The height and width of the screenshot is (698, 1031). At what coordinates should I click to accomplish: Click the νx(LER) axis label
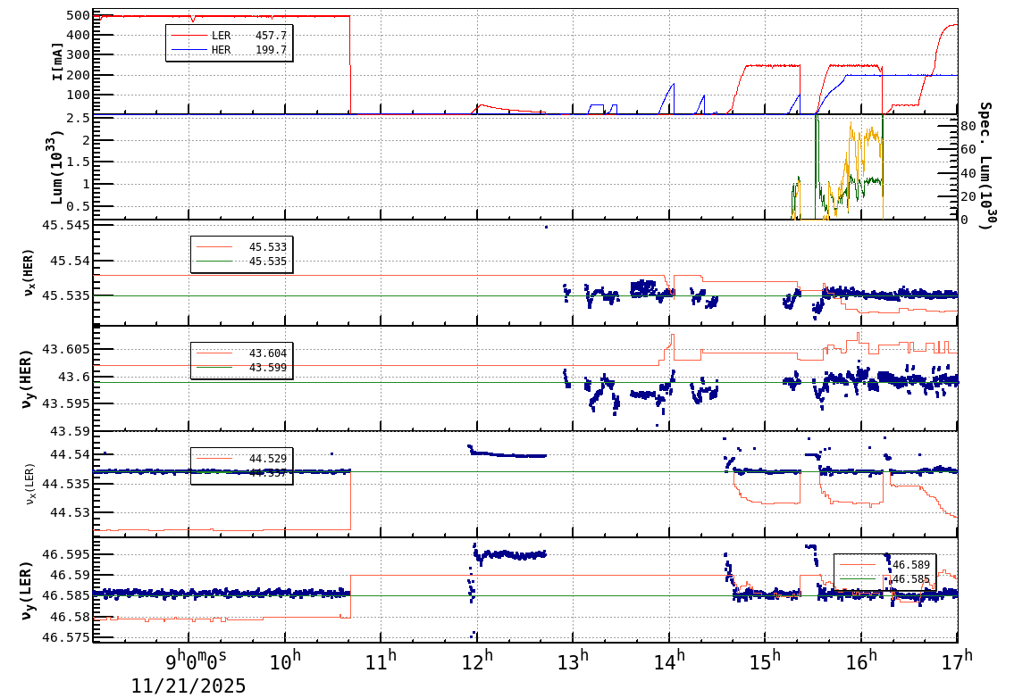(x=29, y=485)
